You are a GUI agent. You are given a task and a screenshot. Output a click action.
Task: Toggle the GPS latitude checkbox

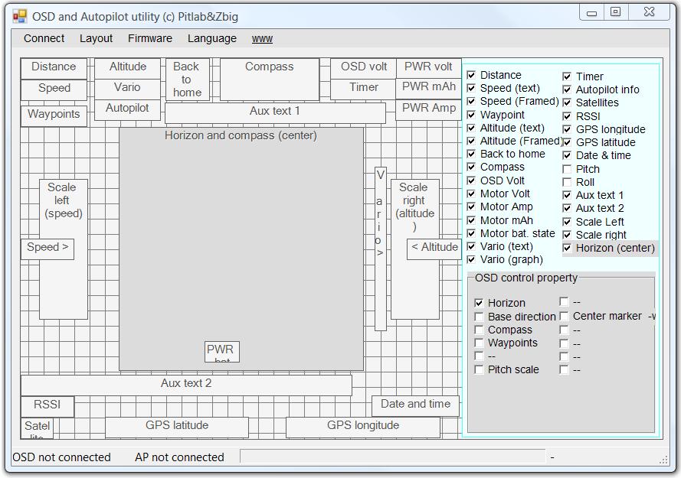(x=567, y=142)
